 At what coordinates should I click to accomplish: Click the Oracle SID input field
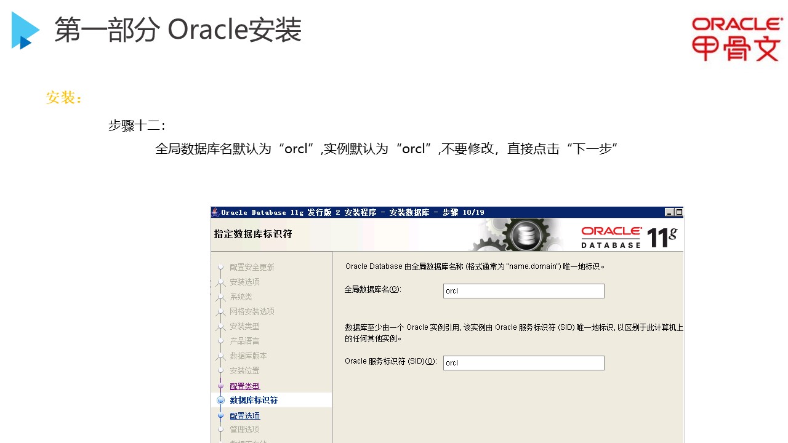point(523,363)
